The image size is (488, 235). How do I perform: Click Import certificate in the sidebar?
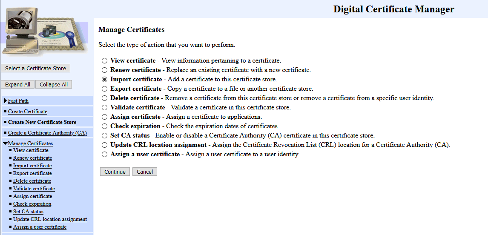pyautogui.click(x=32, y=166)
